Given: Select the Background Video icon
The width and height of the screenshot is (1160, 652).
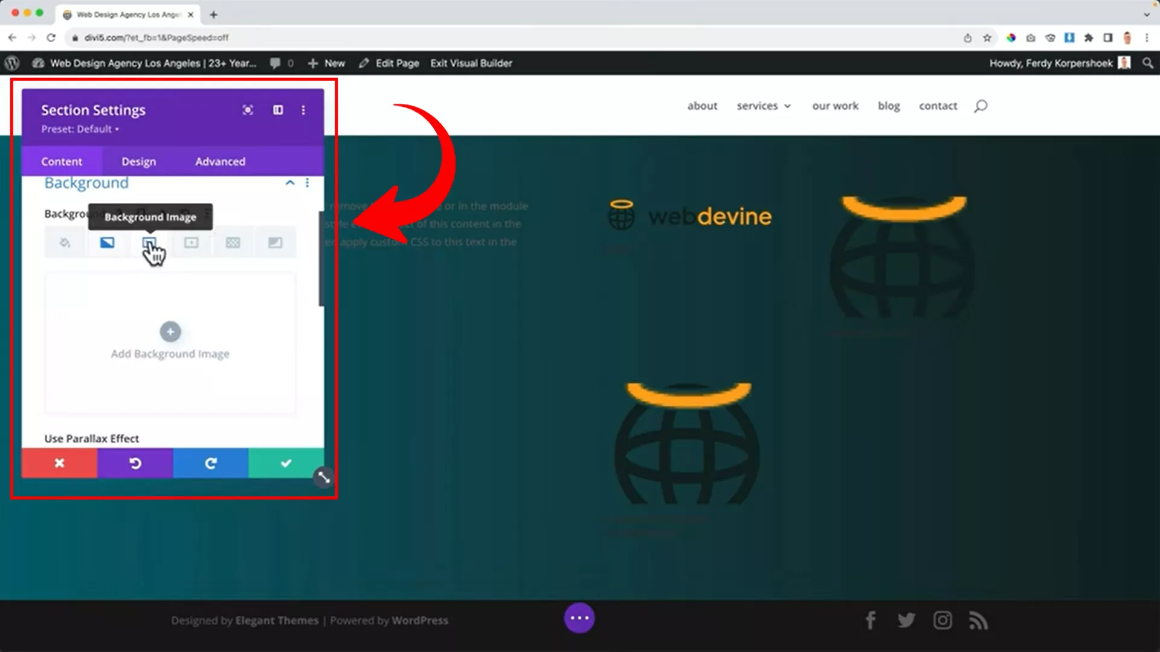Looking at the screenshot, I should tap(191, 243).
